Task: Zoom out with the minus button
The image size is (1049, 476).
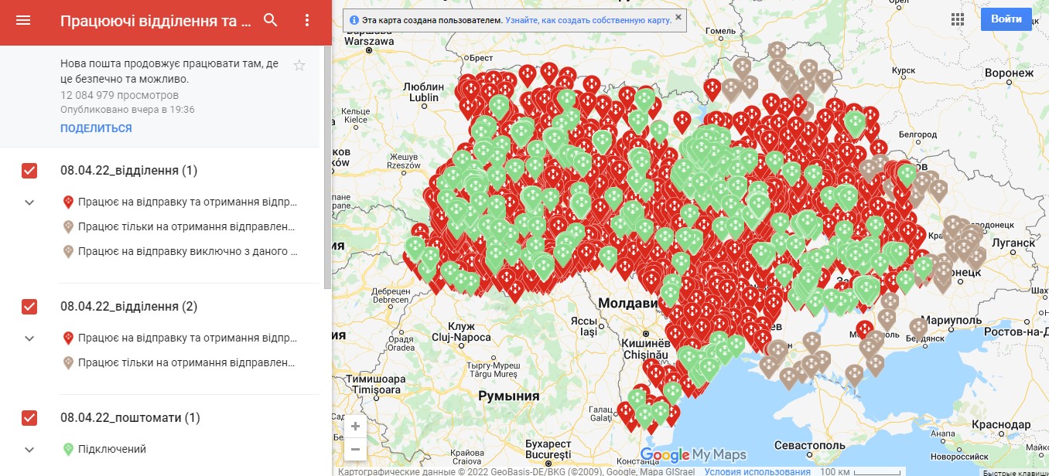Action: pos(355,448)
